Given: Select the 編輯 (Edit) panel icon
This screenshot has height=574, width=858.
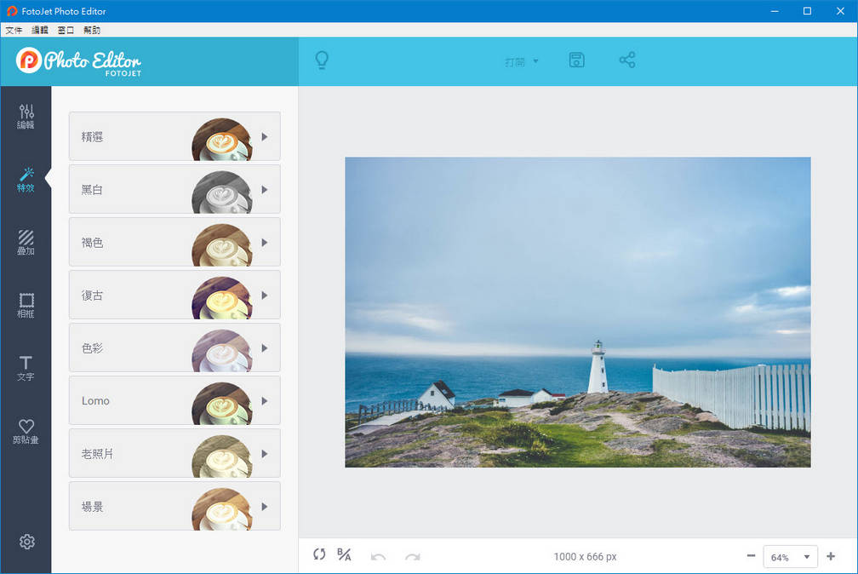Looking at the screenshot, I should [26, 115].
